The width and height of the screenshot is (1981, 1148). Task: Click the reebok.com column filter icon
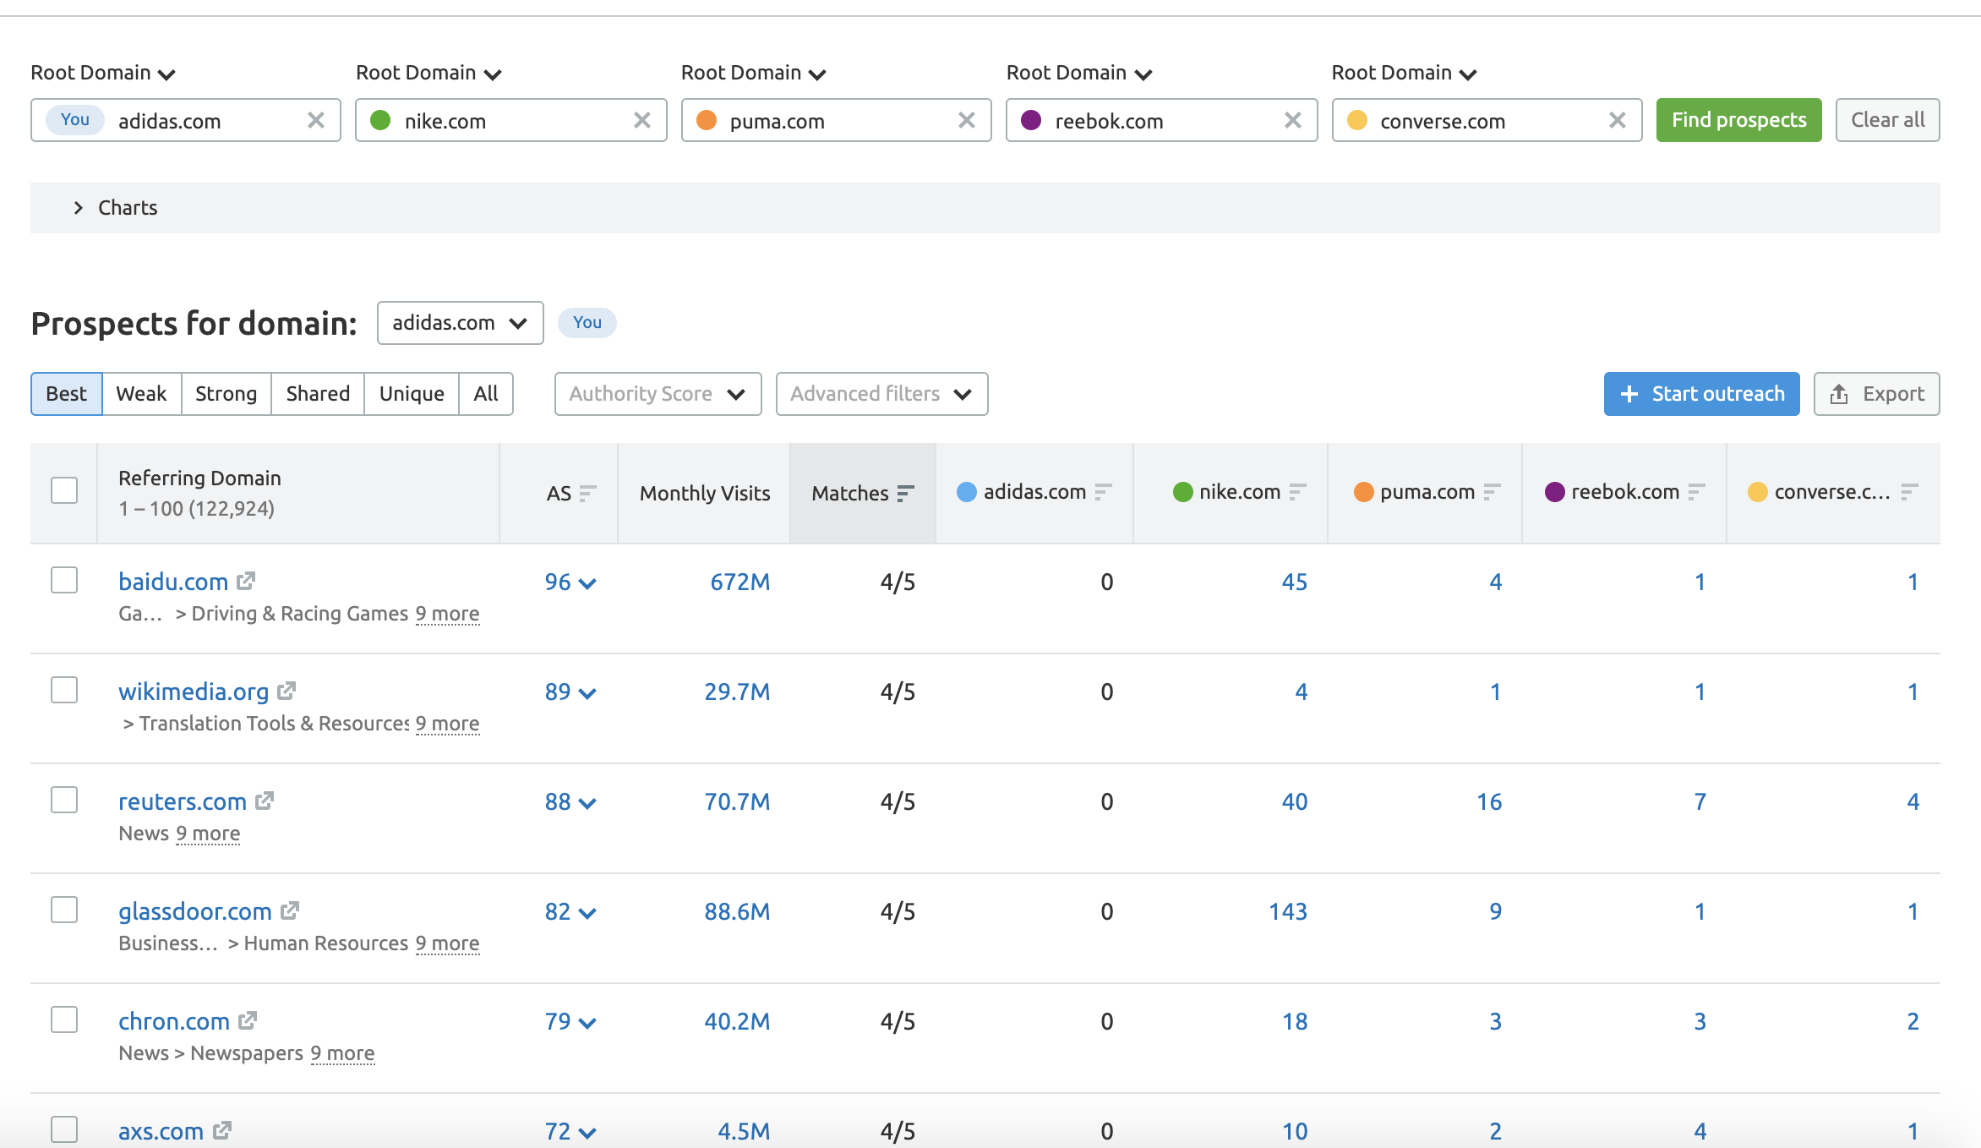pos(1698,490)
